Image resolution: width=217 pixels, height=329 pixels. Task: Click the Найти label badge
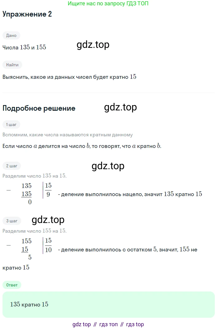click(12, 65)
